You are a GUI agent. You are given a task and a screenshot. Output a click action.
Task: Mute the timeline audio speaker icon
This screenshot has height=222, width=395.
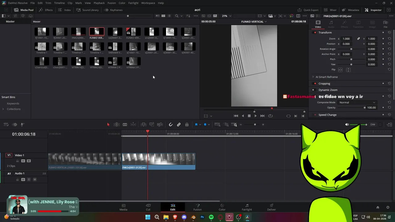(x=347, y=125)
